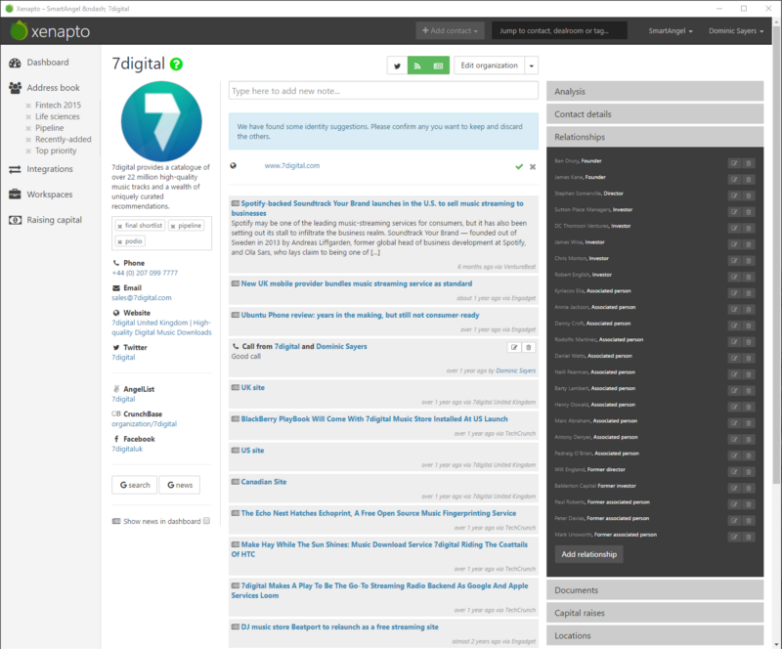Image resolution: width=782 pixels, height=649 pixels.
Task: Delete the Stephen Somerville Director relationship
Action: (x=748, y=195)
